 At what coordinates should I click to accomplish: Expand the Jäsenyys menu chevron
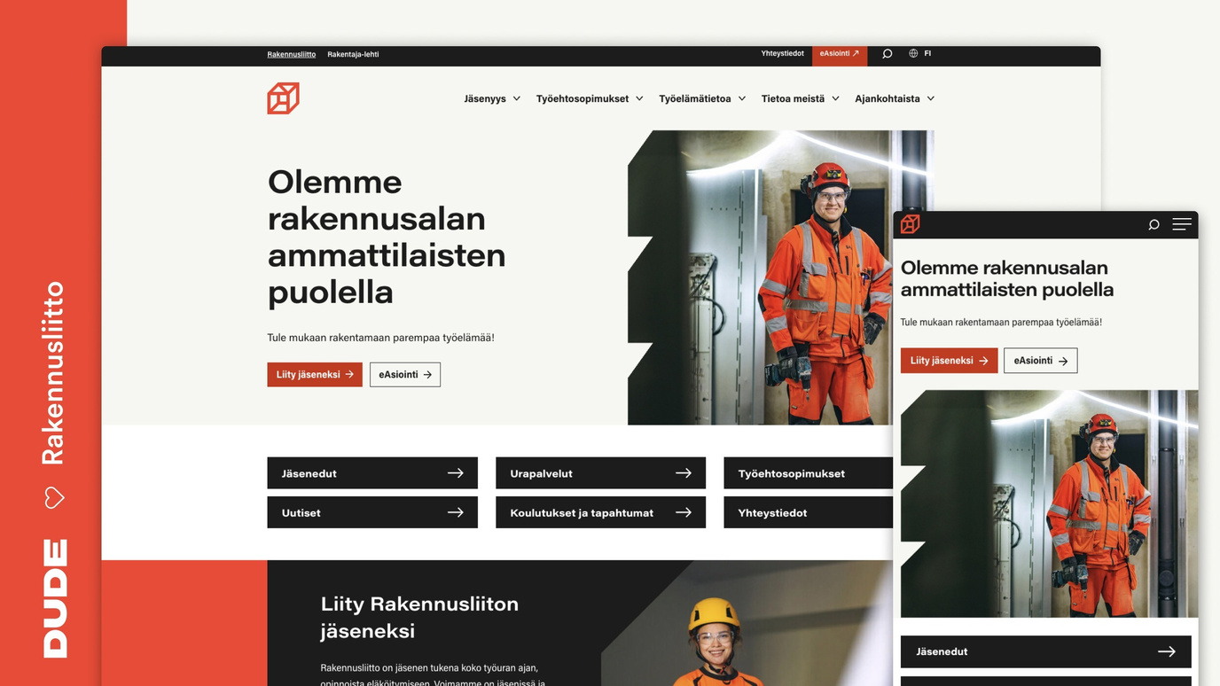click(x=517, y=98)
